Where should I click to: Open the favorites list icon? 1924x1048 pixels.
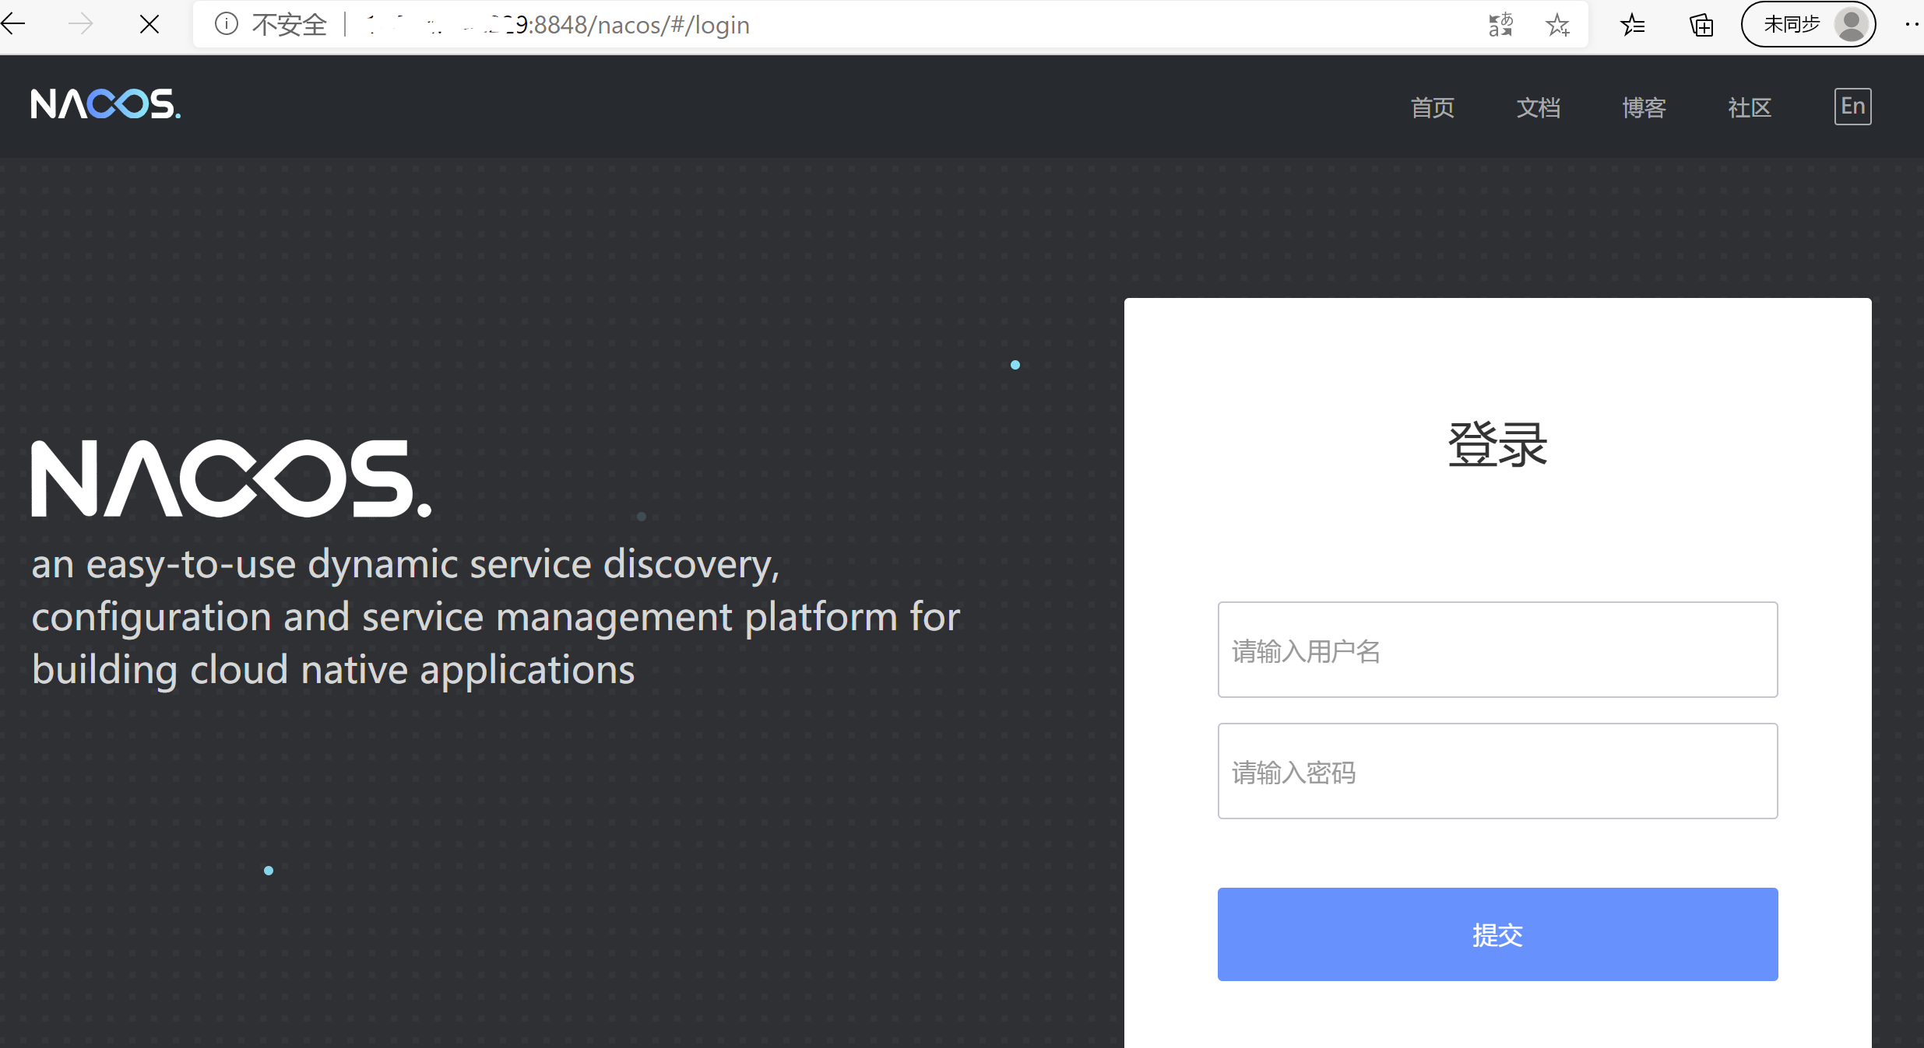(1633, 25)
